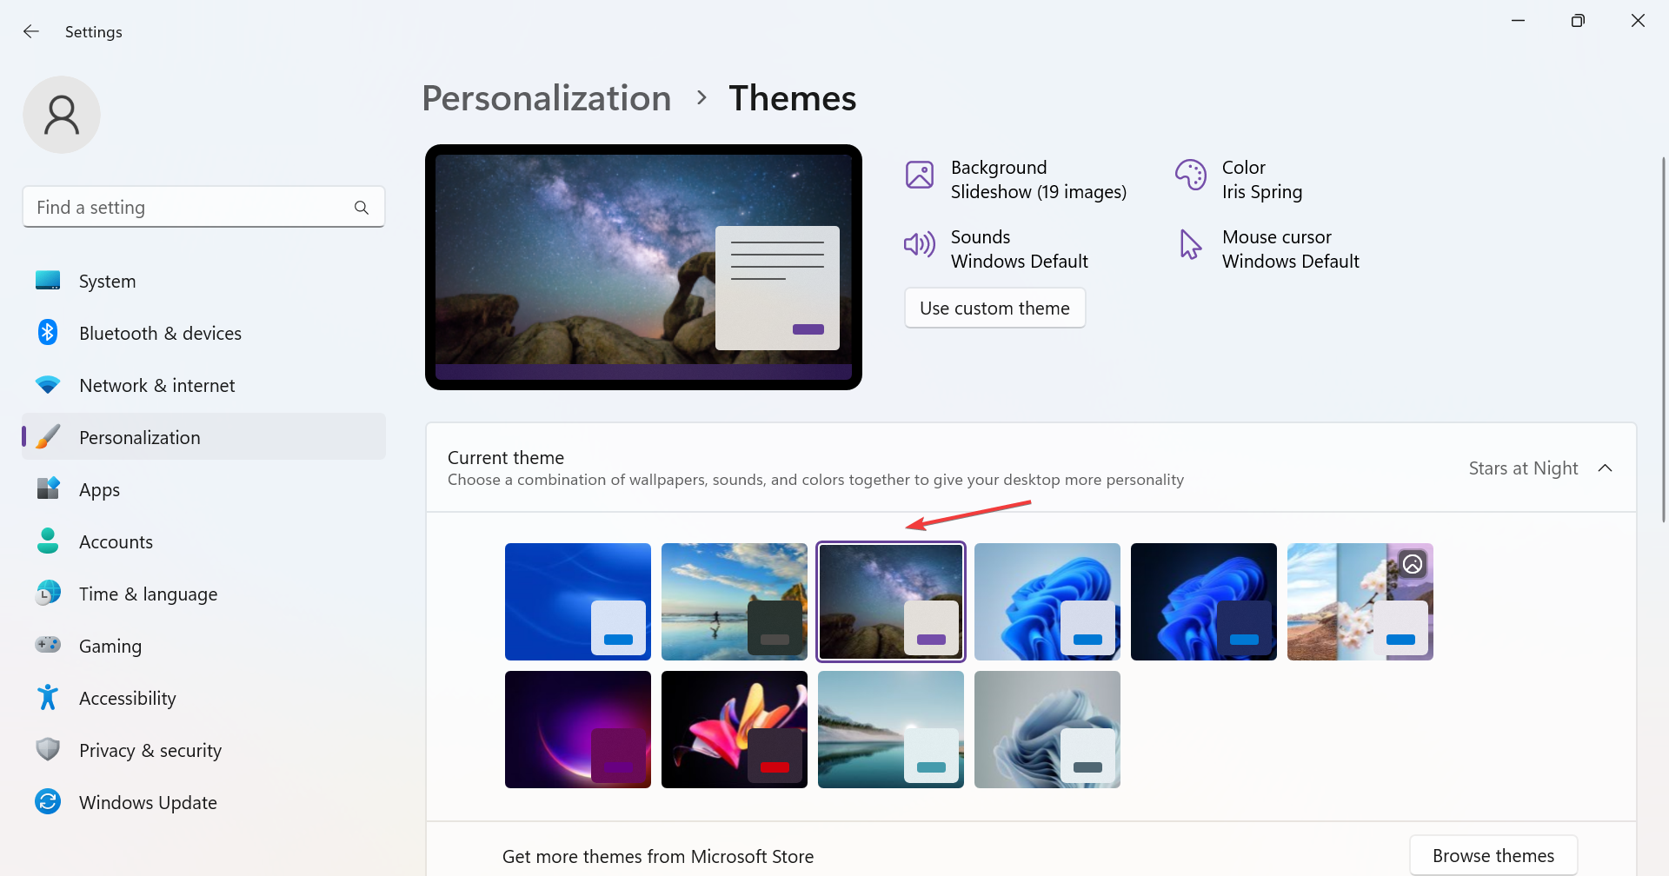The image size is (1669, 876).
Task: Click the Gaming controller icon
Action: tap(48, 645)
